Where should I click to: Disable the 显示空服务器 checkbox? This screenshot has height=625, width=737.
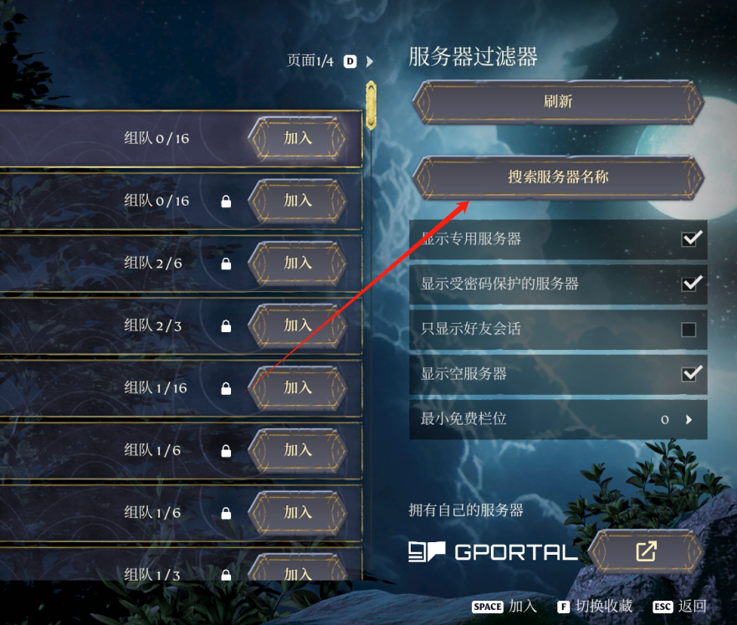689,374
